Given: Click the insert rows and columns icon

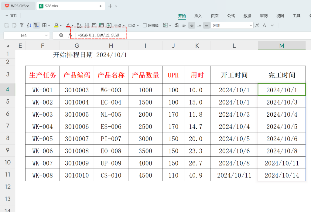Looking at the screenshot, I should point(101,26).
